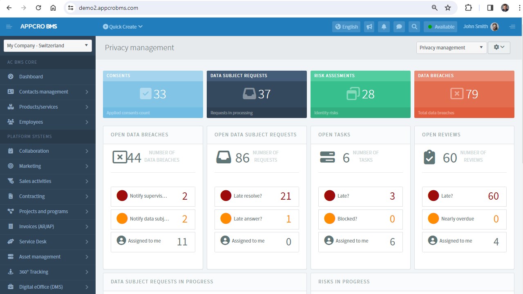Click the Late? row in Open Tasks
Screen dimensions: 523x294
pyautogui.click(x=360, y=196)
